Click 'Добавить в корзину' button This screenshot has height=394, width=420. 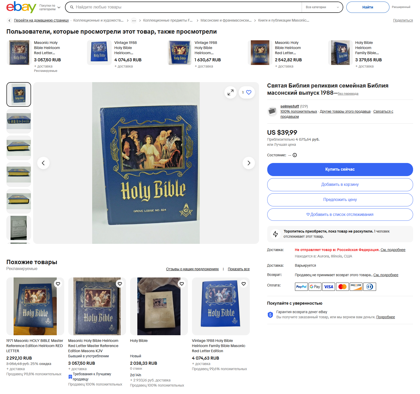click(340, 185)
